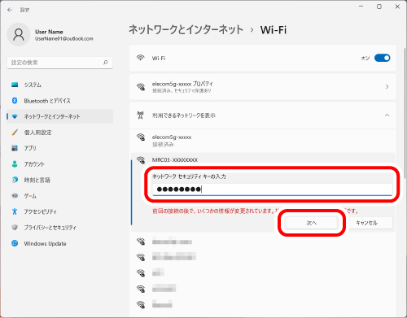Click the アカウント person icon

(15, 164)
